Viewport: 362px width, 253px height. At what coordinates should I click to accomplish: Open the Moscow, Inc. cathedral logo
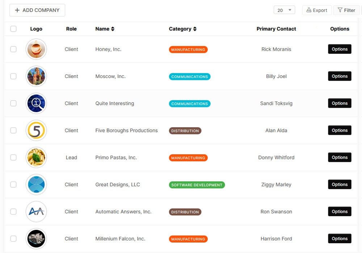(36, 76)
